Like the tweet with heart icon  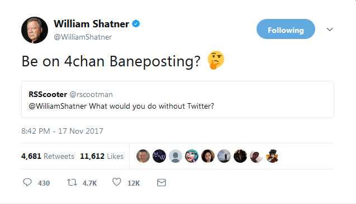(117, 182)
